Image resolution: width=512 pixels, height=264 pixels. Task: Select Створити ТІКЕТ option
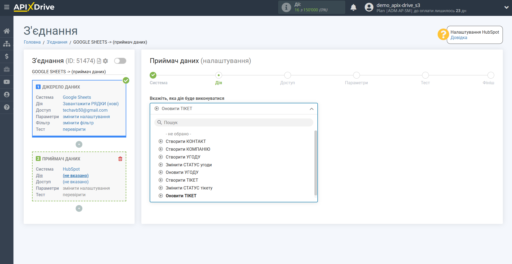click(x=182, y=180)
